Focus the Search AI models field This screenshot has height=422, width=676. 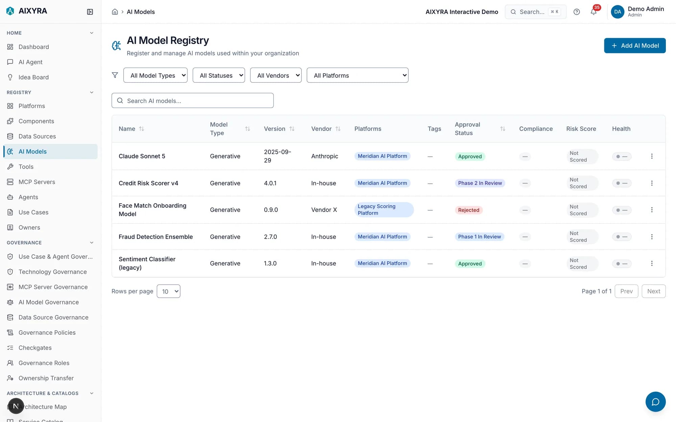tap(193, 101)
